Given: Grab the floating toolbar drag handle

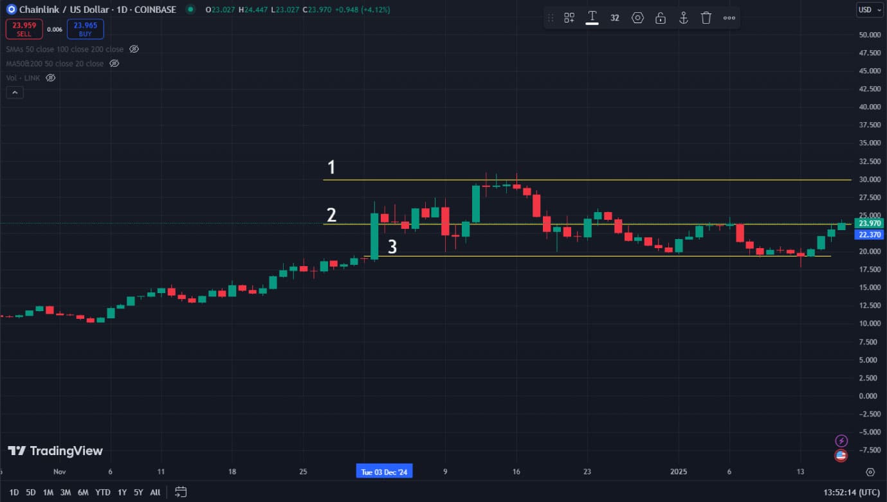Looking at the screenshot, I should 550,18.
